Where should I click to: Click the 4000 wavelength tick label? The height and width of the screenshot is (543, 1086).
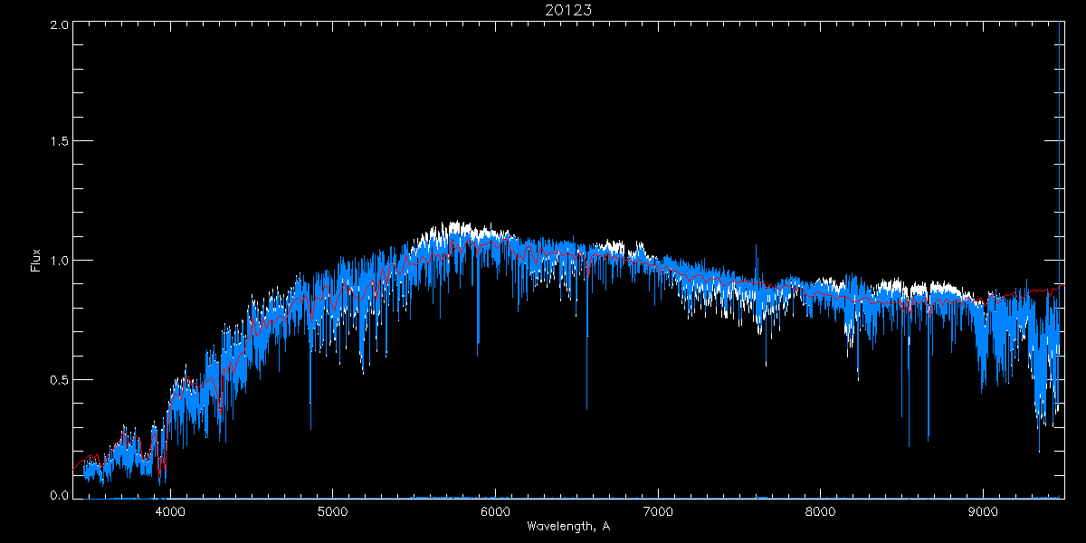[x=170, y=512]
